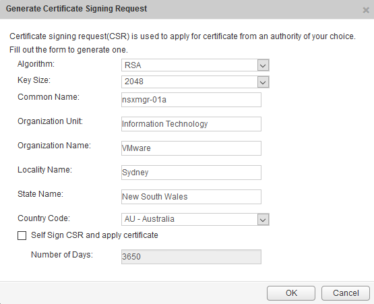The height and width of the screenshot is (304, 374).
Task: Select the Organization Unit text field
Action: [191, 124]
